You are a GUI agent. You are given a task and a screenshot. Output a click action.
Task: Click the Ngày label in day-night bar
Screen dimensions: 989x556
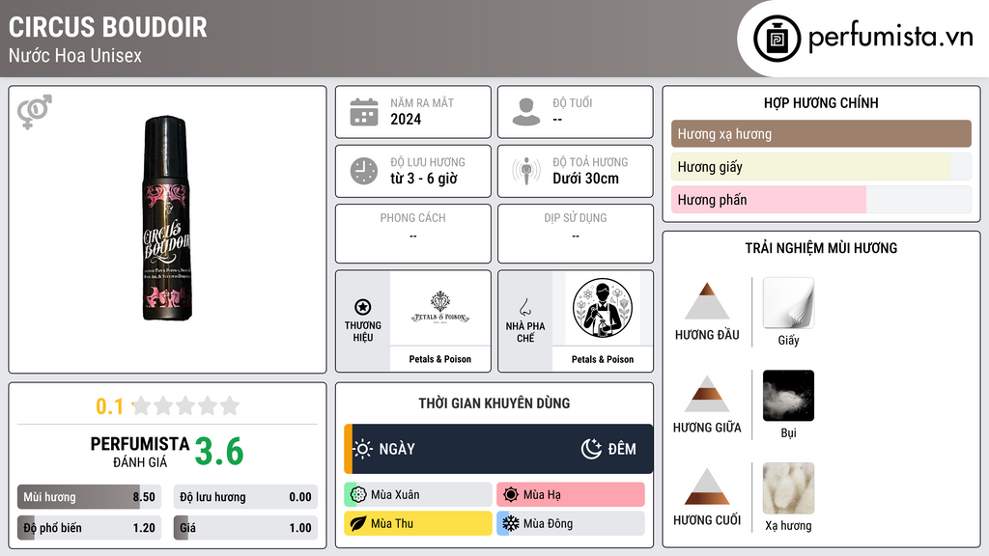click(x=397, y=449)
